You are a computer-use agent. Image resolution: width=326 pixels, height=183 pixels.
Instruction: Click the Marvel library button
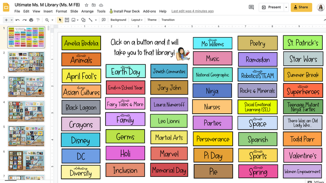169,154
